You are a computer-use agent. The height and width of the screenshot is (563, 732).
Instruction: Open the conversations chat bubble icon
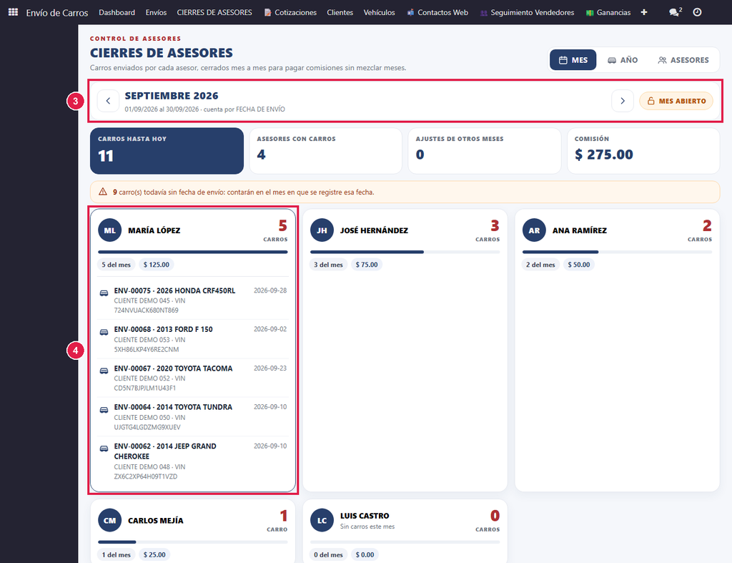pyautogui.click(x=675, y=12)
